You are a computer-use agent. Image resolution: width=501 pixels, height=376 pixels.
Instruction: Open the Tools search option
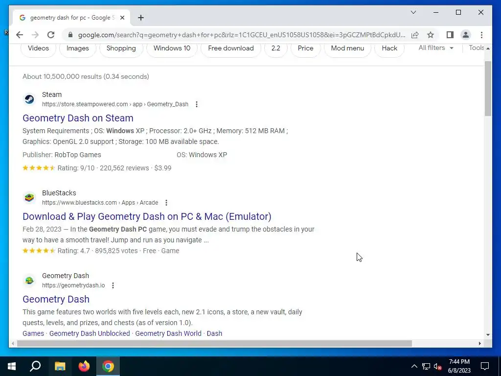tap(477, 48)
